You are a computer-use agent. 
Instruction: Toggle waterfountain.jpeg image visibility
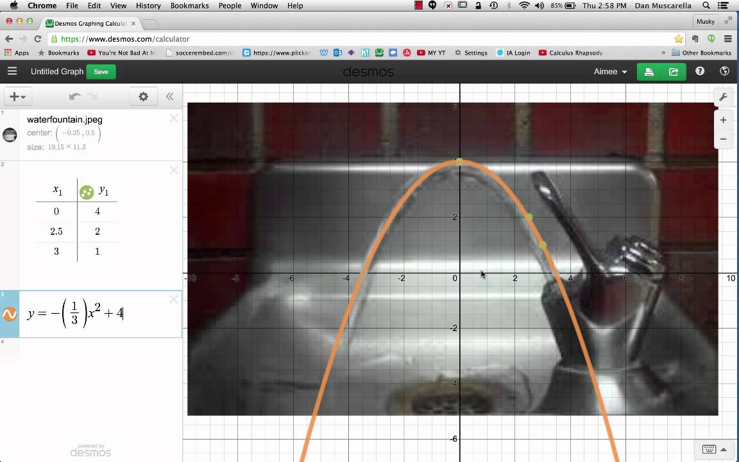pyautogui.click(x=10, y=135)
